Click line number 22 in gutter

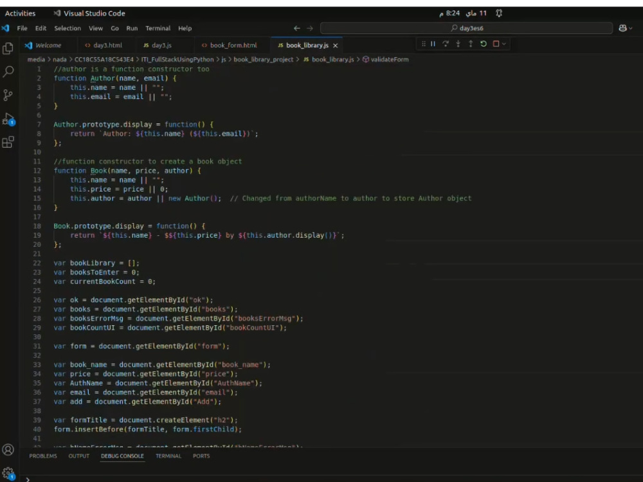click(37, 263)
